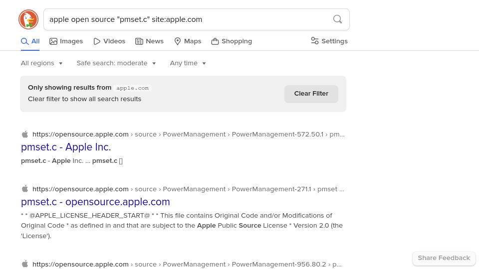Click the Clear Filter button

click(x=311, y=94)
